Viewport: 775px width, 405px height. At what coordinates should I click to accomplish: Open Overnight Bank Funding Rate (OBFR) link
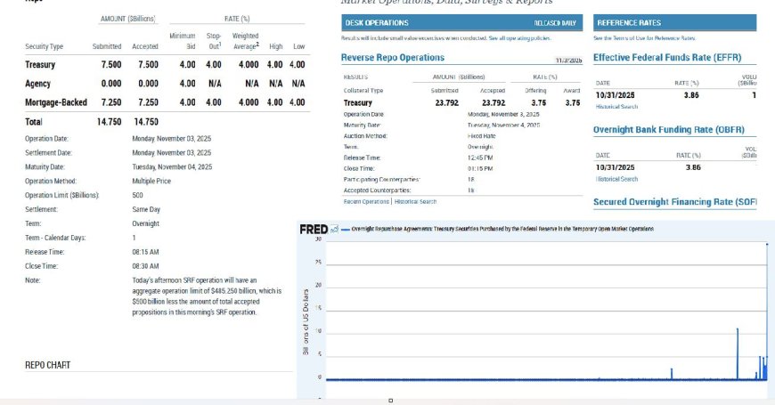pos(669,129)
